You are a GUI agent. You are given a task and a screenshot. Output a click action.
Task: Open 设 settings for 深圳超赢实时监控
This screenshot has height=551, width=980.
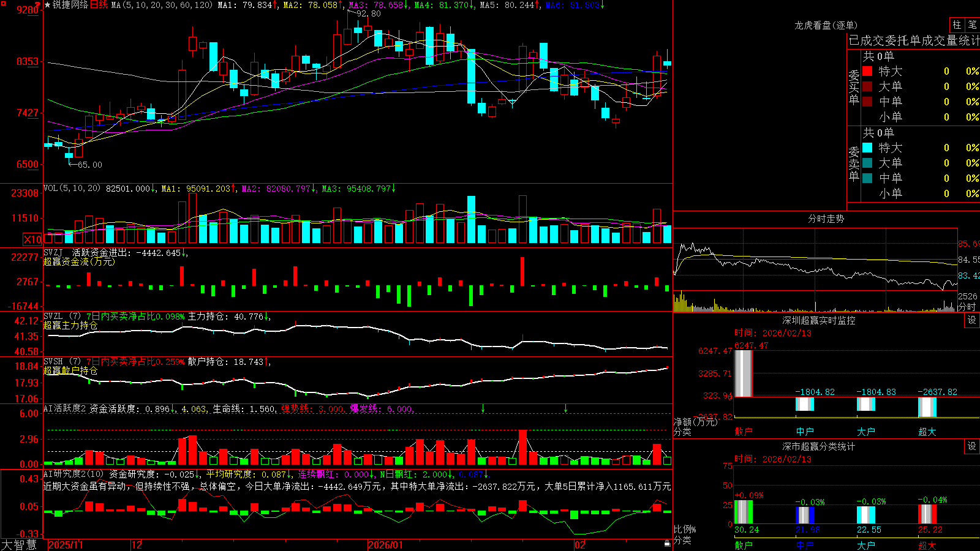(x=972, y=320)
